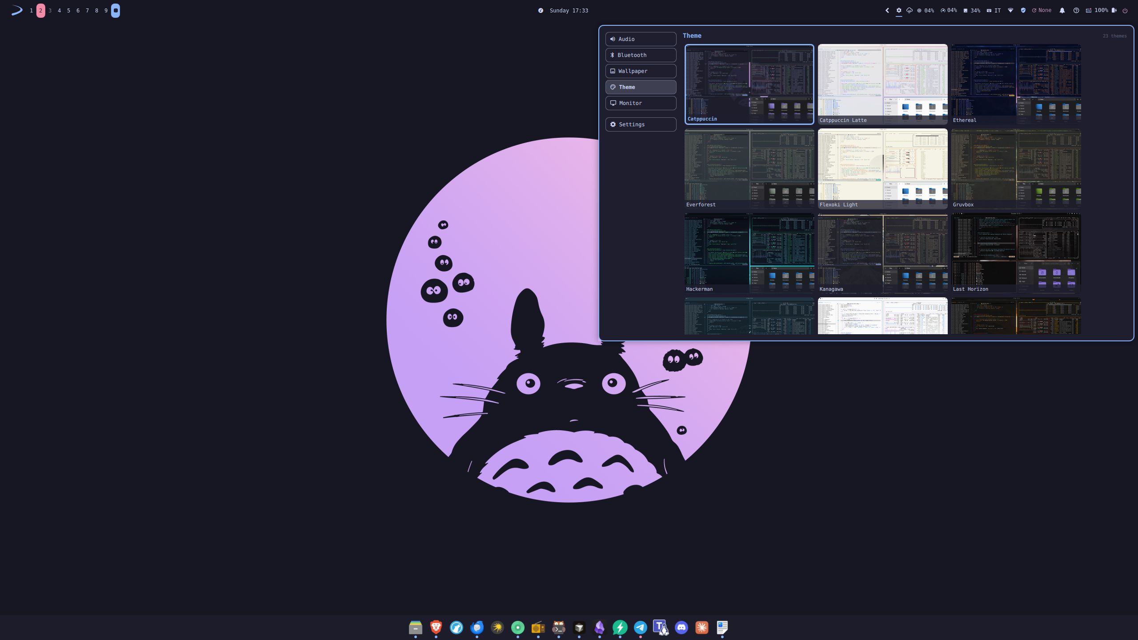Open Thunderbird mail in dock
This screenshot has width=1138, height=640.
tap(477, 627)
